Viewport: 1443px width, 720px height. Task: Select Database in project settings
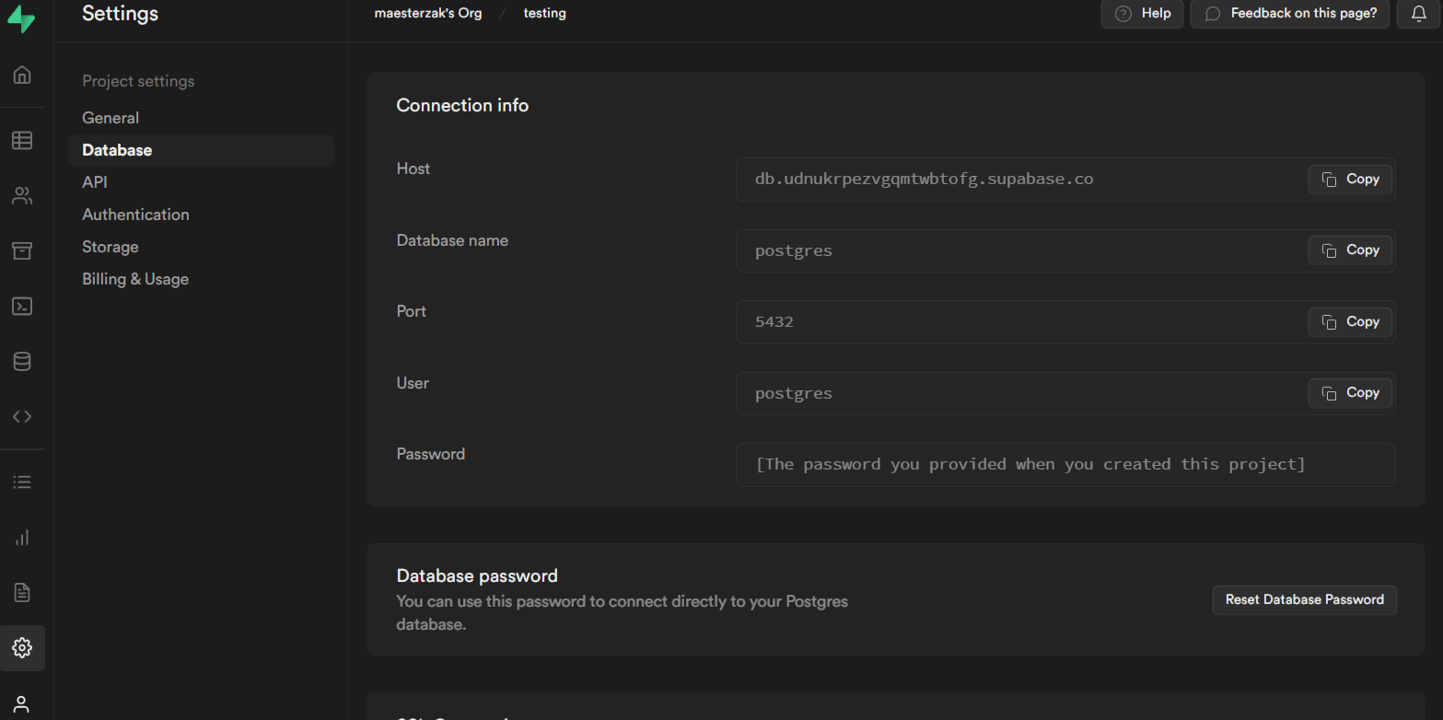201,150
